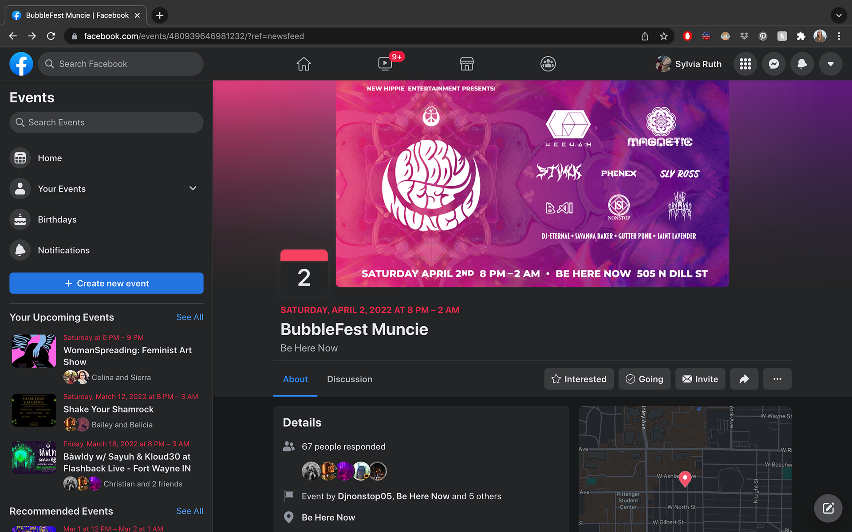Reload the page
The width and height of the screenshot is (852, 532).
click(x=51, y=36)
